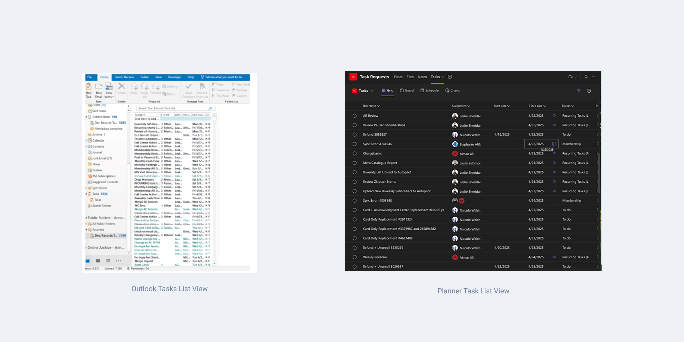The image size is (684, 342).
Task: Click the add tab plus icon in Teams
Action: click(x=450, y=77)
